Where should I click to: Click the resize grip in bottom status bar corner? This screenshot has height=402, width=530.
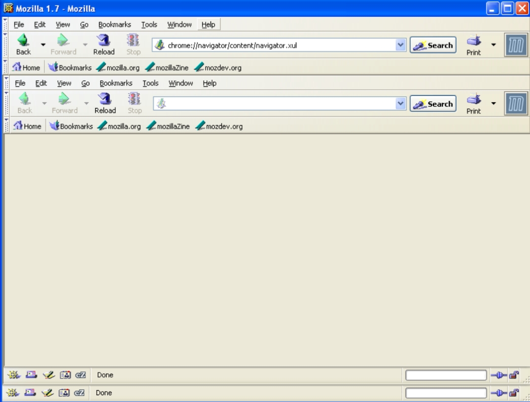pyautogui.click(x=526, y=397)
